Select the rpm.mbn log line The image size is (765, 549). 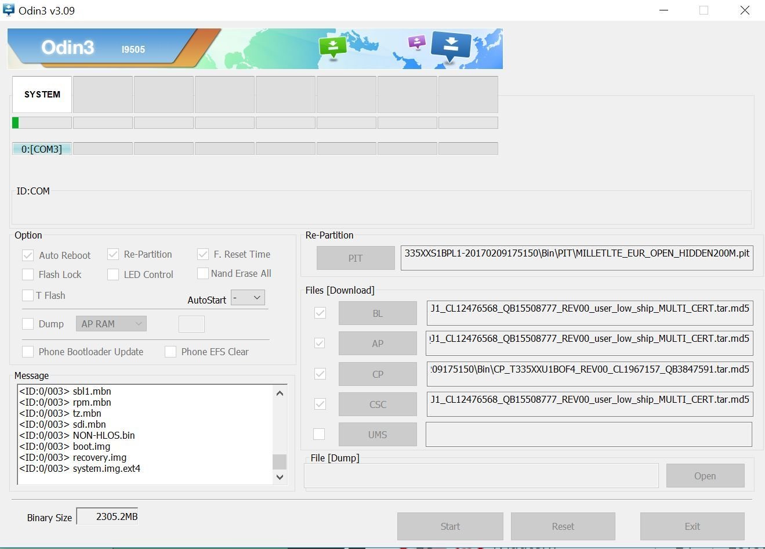(66, 402)
